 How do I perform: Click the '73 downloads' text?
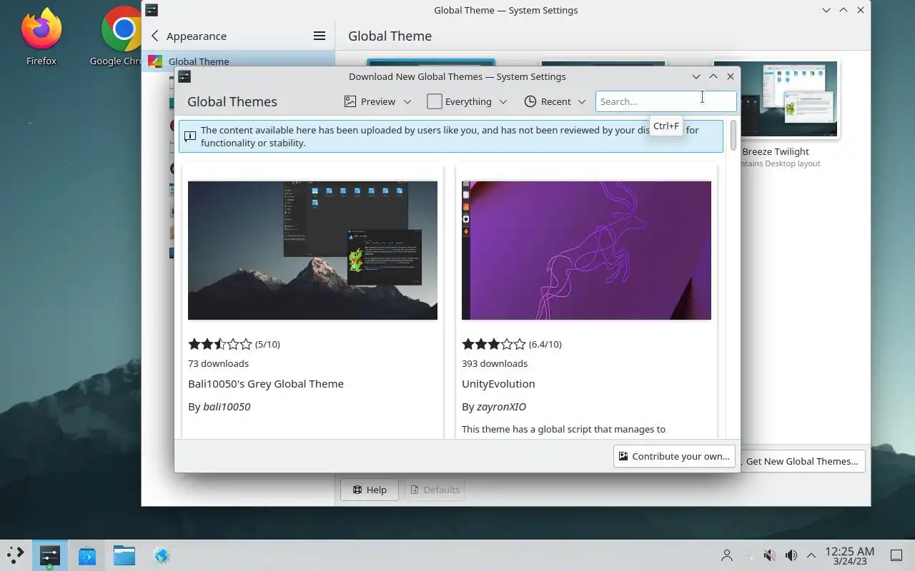pyautogui.click(x=218, y=363)
